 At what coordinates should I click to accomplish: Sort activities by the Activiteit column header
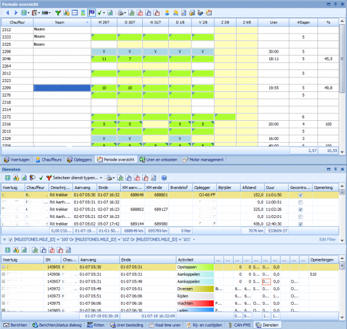pyautogui.click(x=195, y=260)
